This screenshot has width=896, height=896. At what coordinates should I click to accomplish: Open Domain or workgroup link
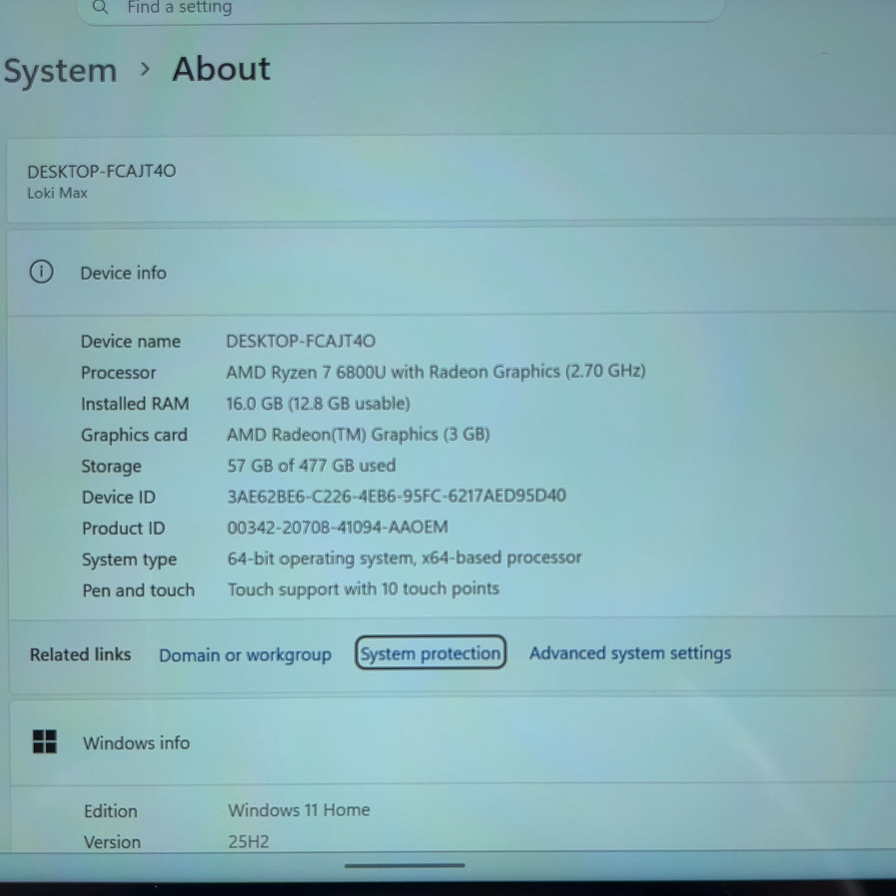click(245, 655)
